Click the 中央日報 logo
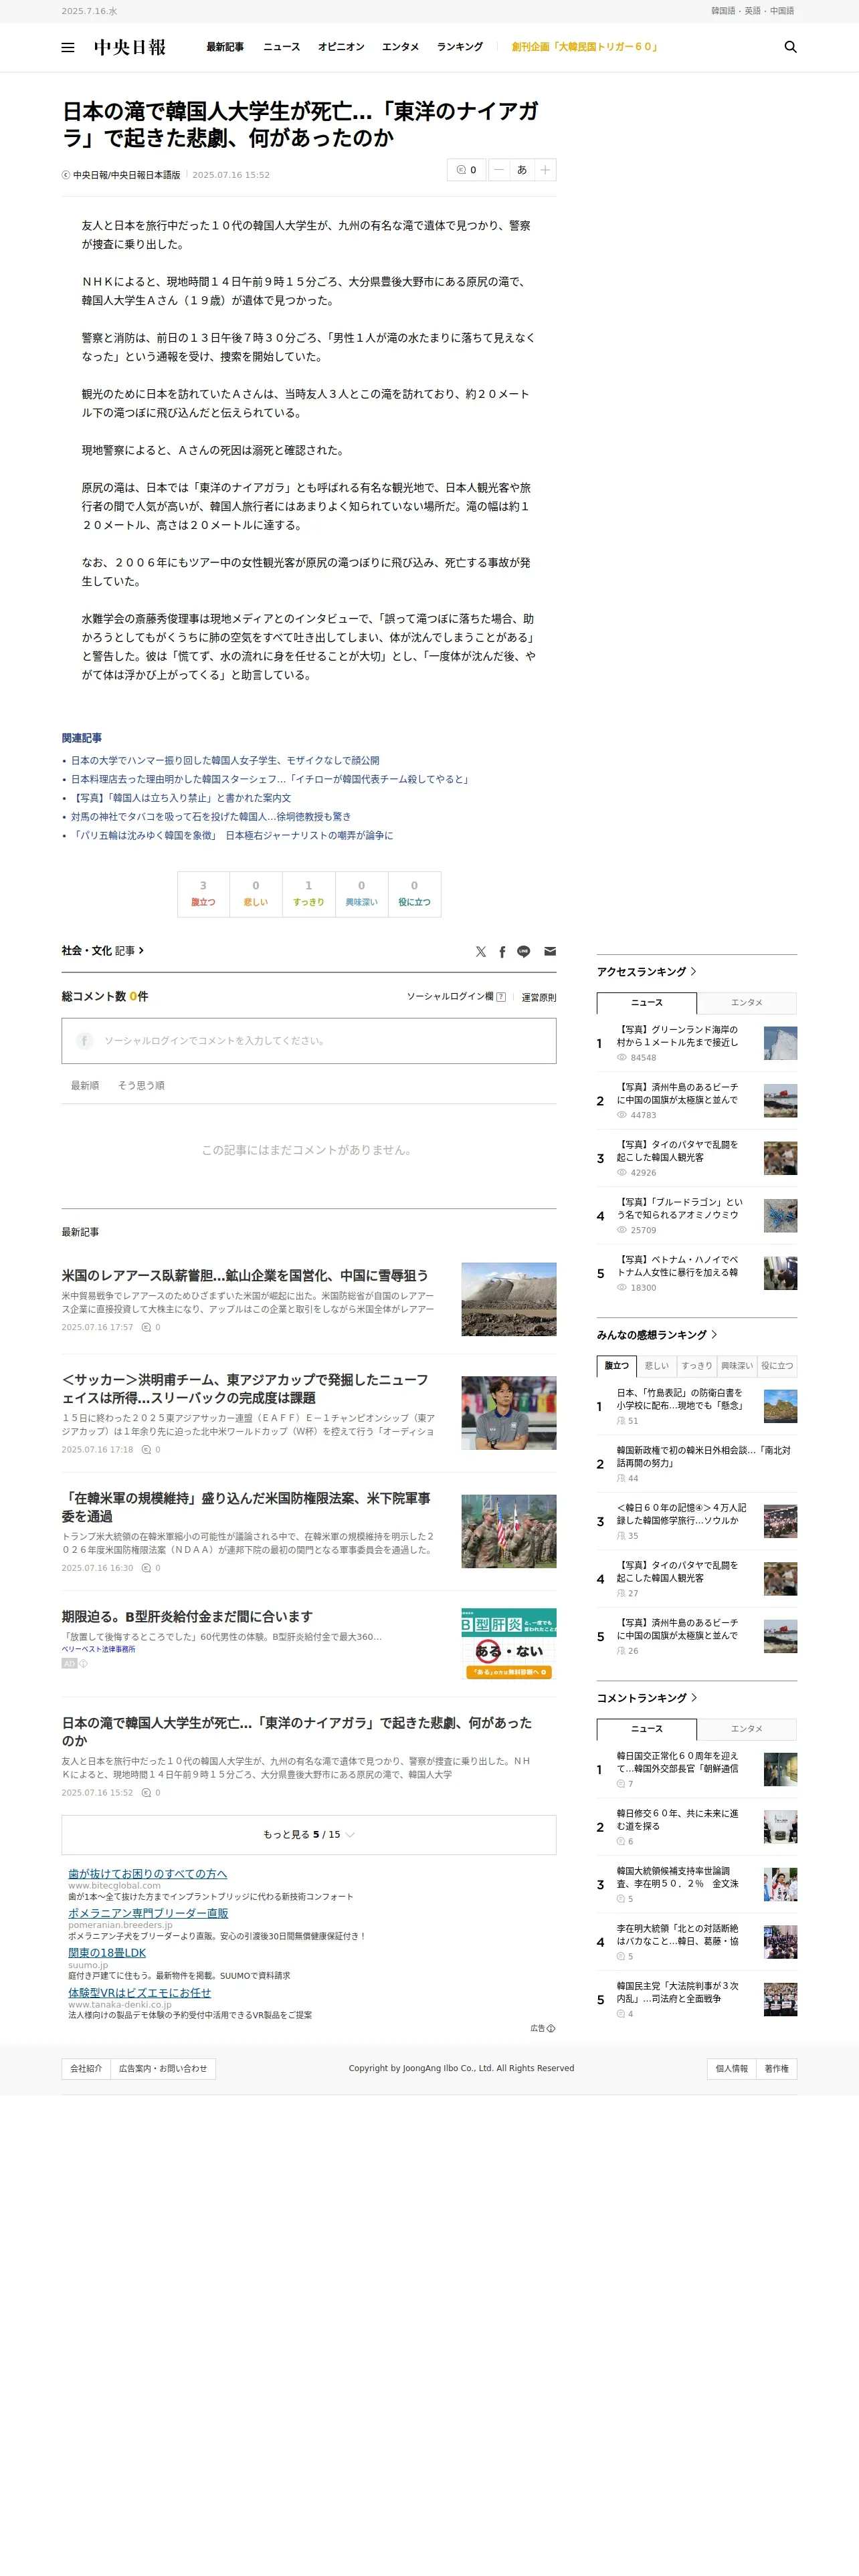 click(130, 47)
